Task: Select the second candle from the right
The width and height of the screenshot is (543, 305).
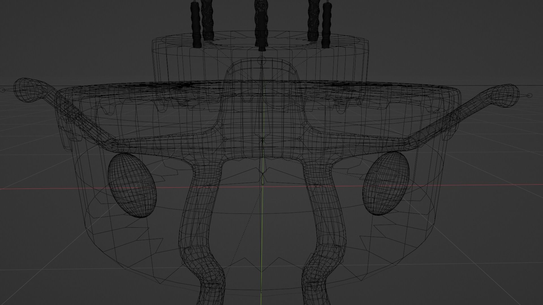Action: click(x=314, y=20)
